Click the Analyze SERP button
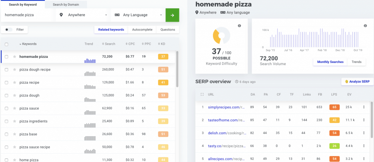 pyautogui.click(x=357, y=82)
